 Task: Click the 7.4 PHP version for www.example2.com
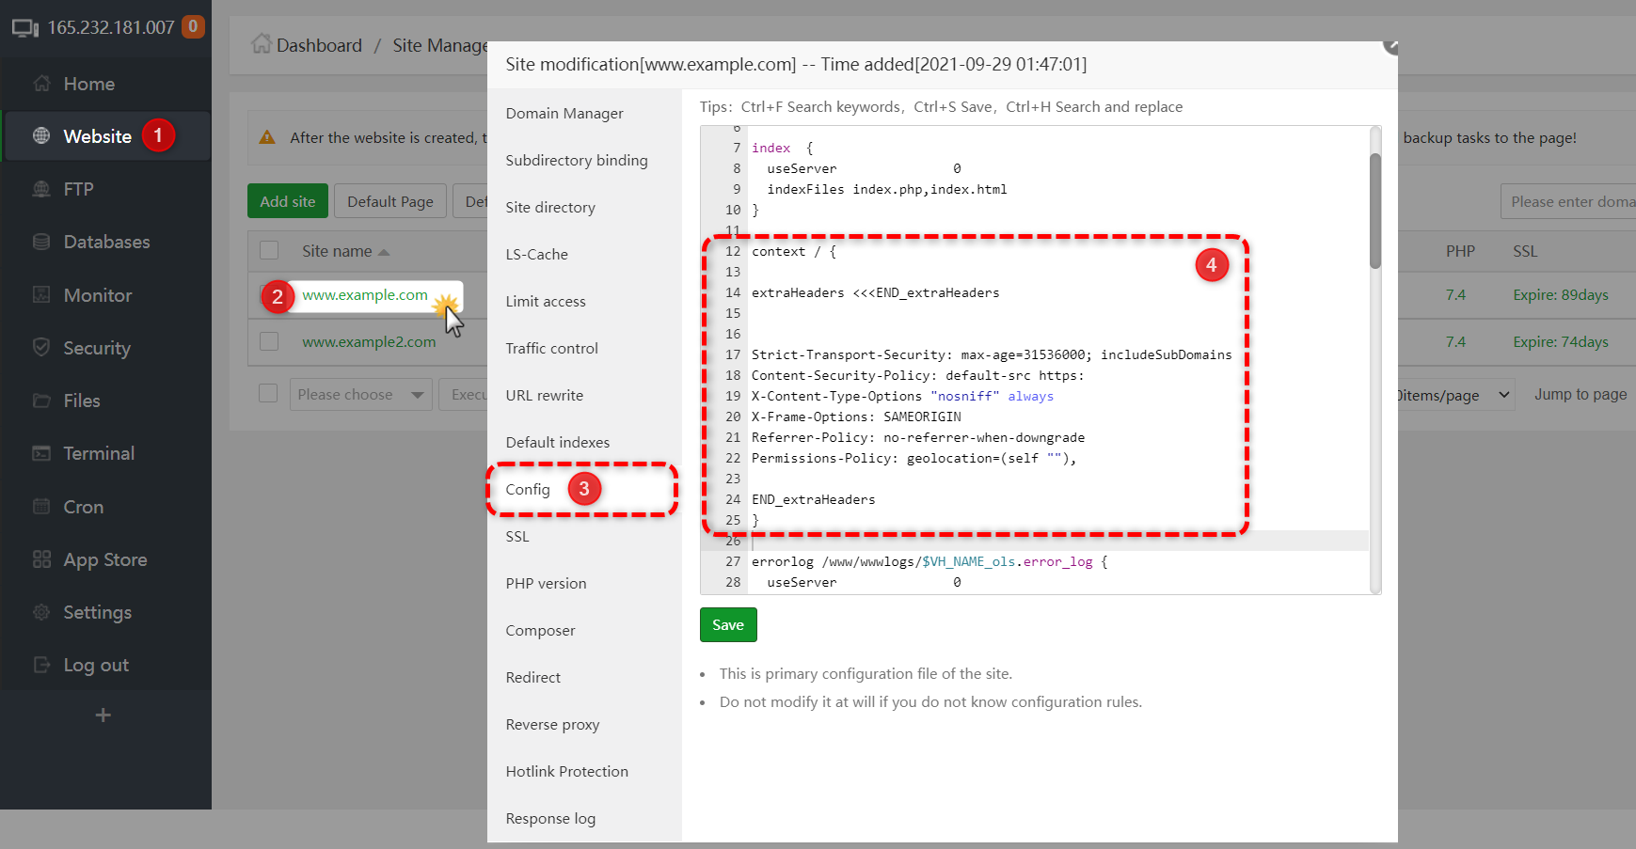coord(1455,342)
